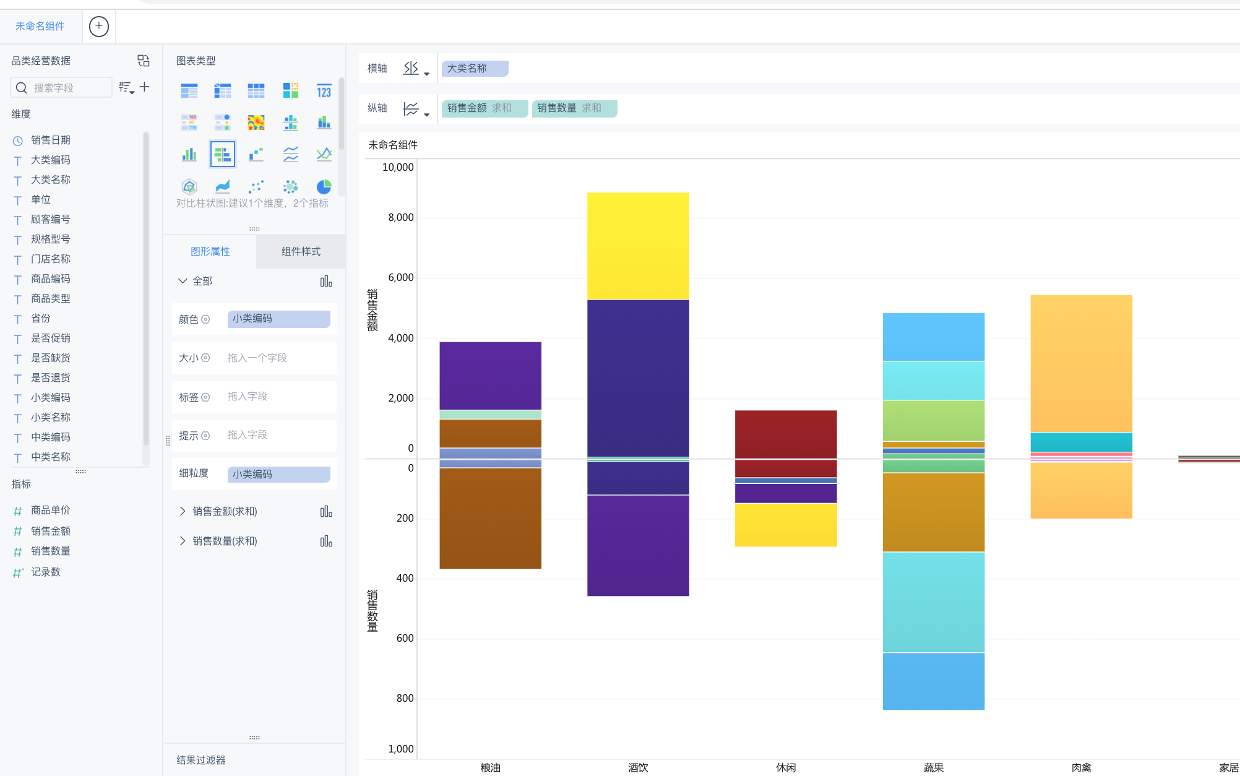Open the 未命名组件 tab
Viewport: 1240px width, 776px height.
coord(40,26)
